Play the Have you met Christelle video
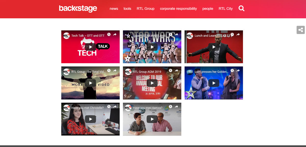The height and width of the screenshot is (147, 306). [91, 119]
